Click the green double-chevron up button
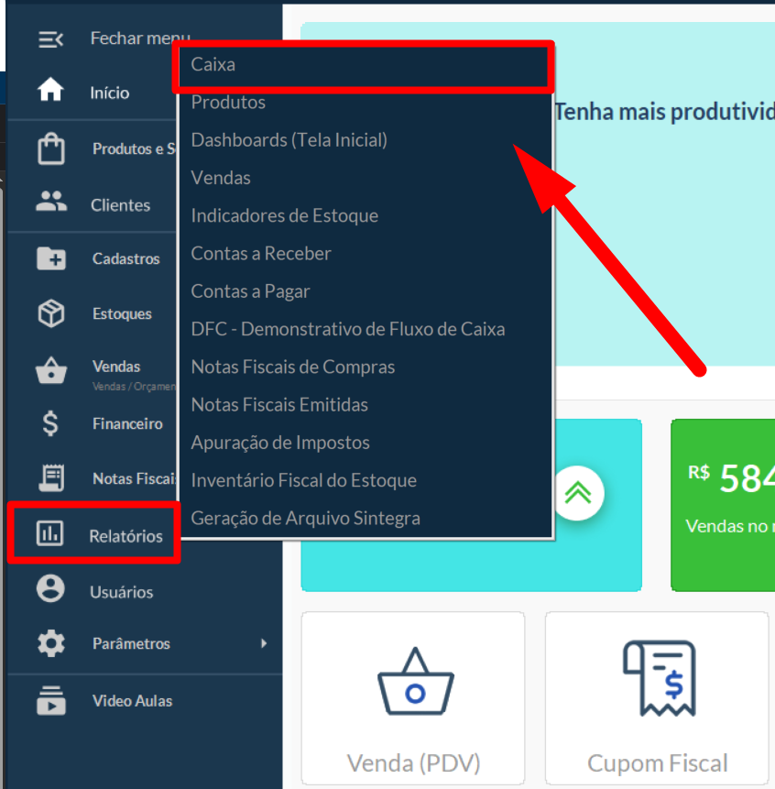This screenshot has height=789, width=775. 577,493
